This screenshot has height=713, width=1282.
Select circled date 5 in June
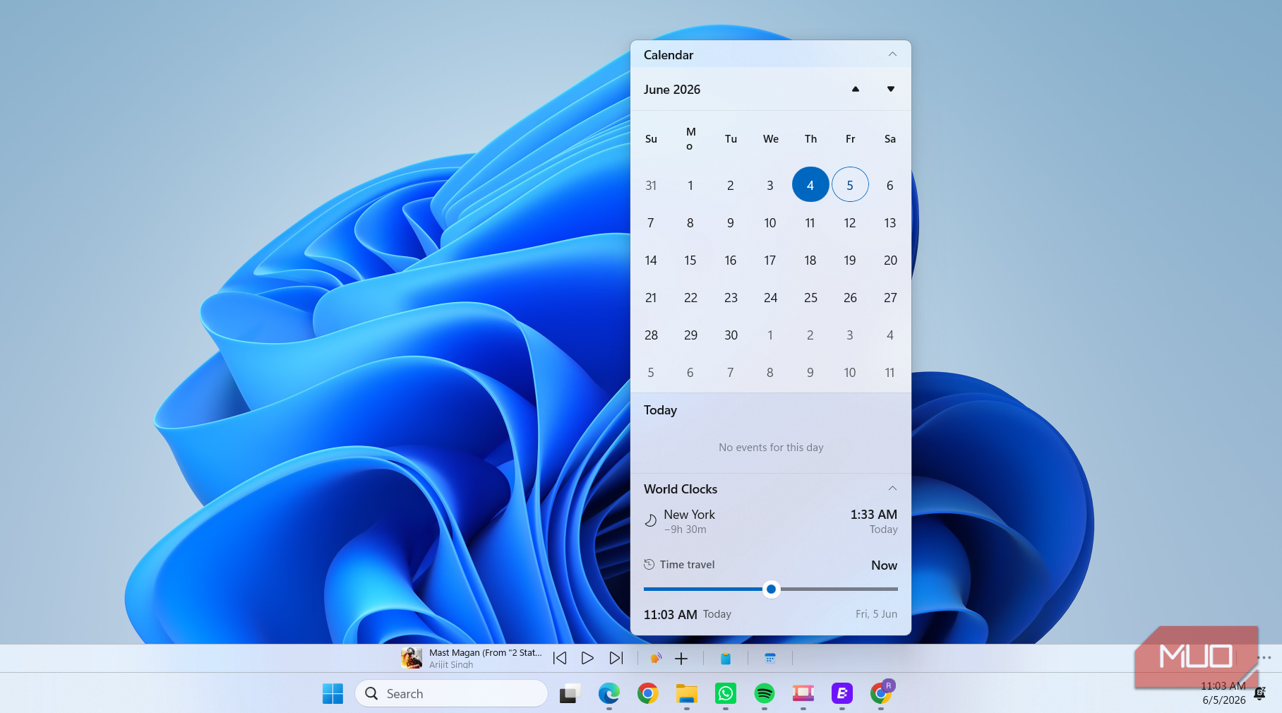[x=850, y=185]
